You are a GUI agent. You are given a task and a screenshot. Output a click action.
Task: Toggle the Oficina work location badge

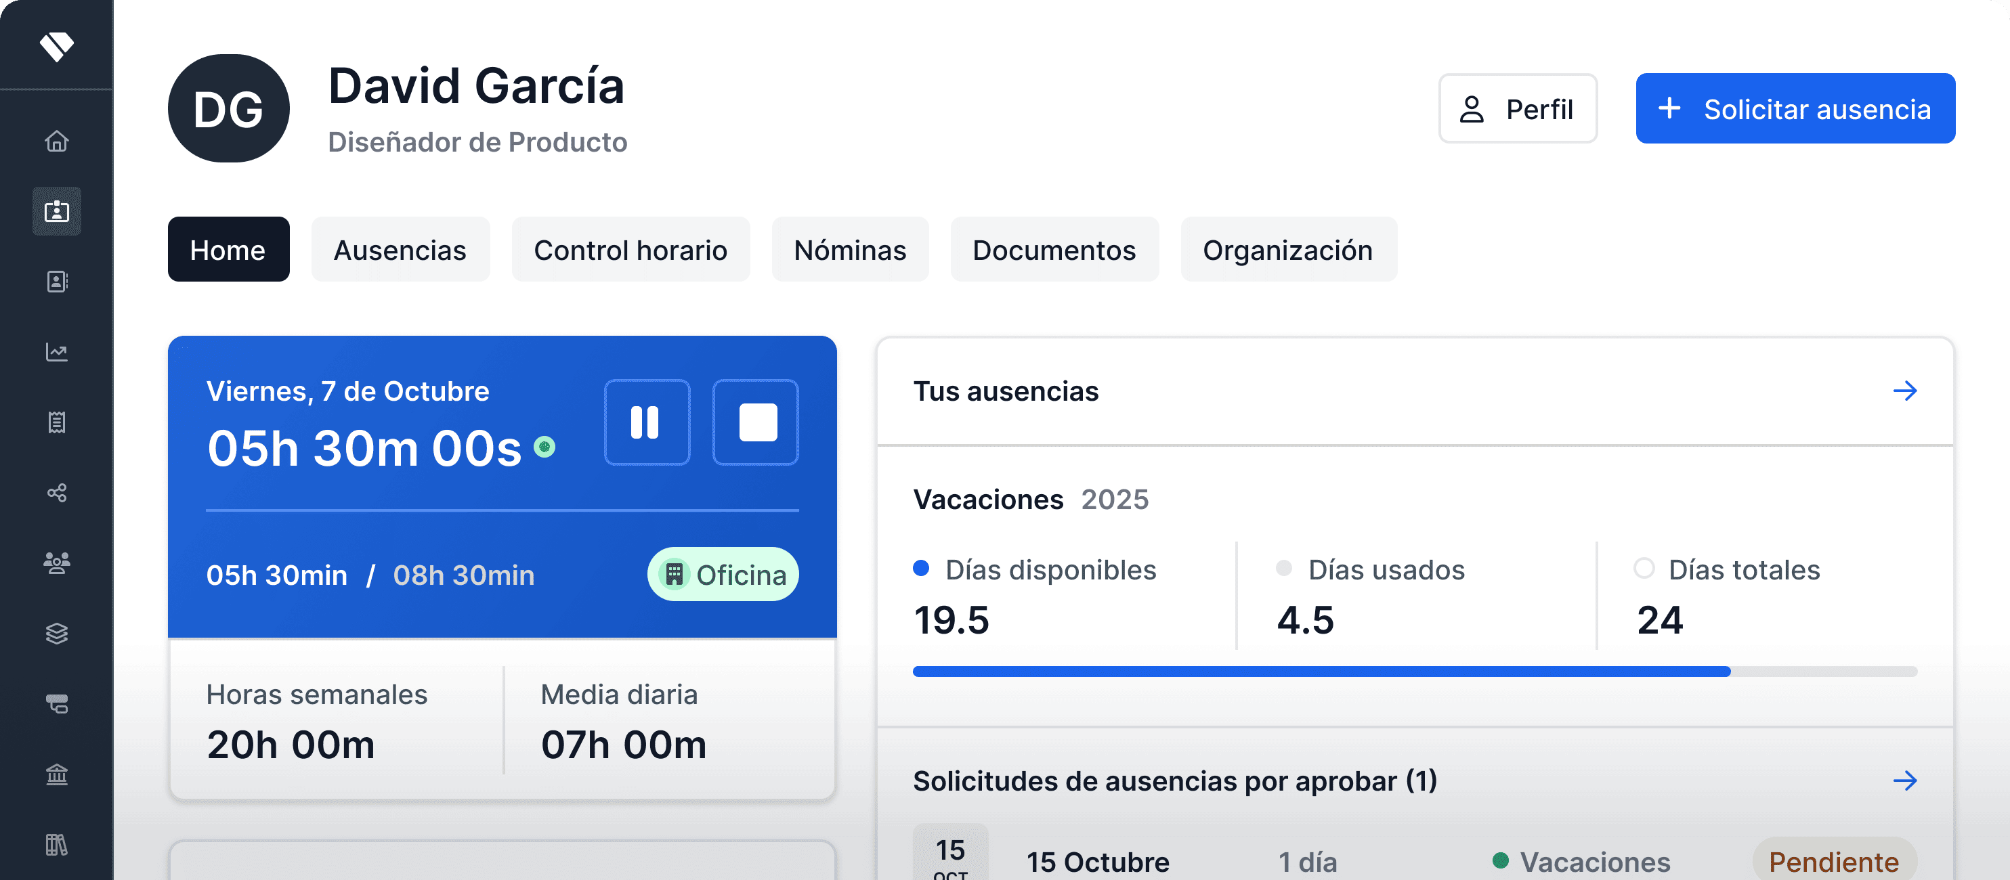[x=723, y=574]
